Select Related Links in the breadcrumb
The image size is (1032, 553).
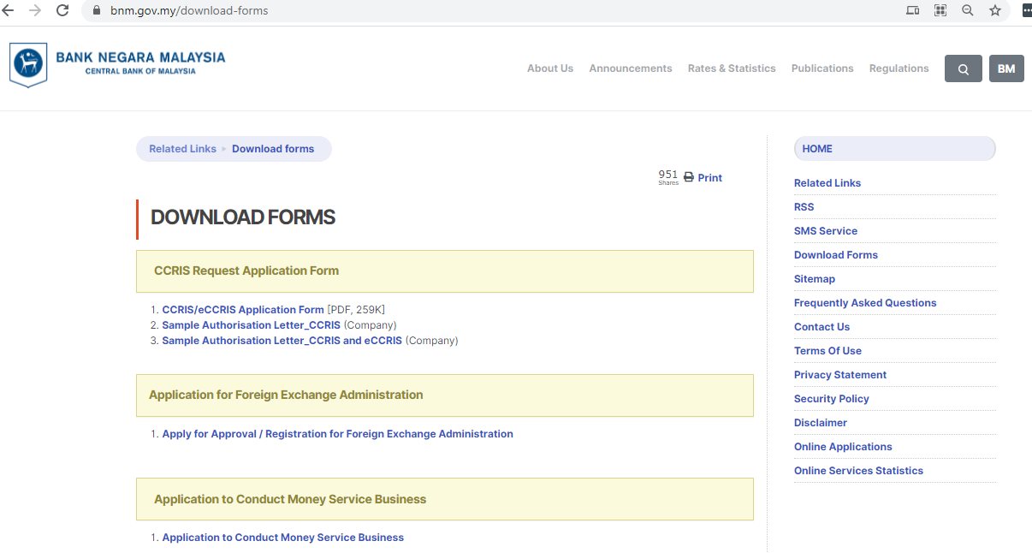tap(182, 149)
